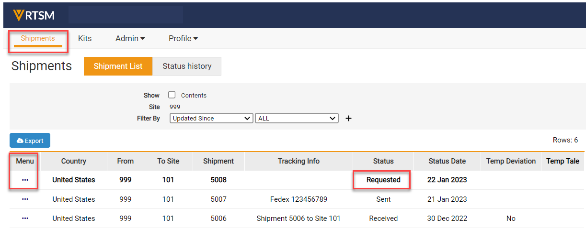Select the Requested status cell

[x=383, y=180]
